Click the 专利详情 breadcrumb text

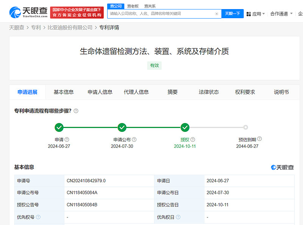pos(109,28)
